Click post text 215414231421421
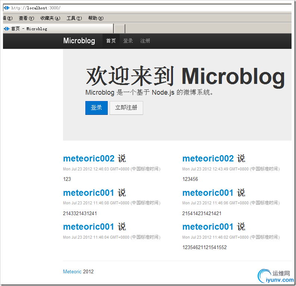The width and height of the screenshot is (296, 286). point(202,213)
